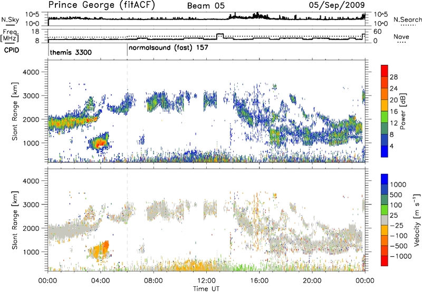Click the 'Prince George (fitACF)' title
The image size is (422, 292).
(102, 5)
